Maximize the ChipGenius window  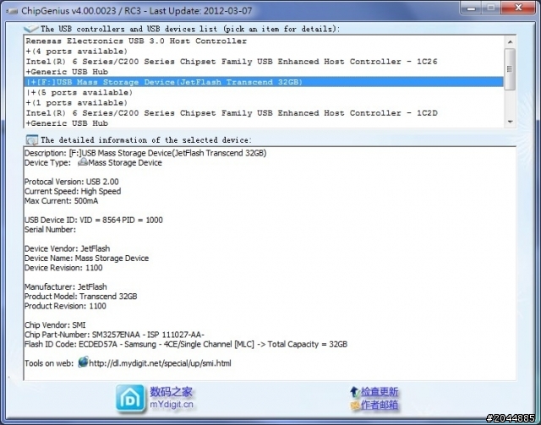pos(491,8)
